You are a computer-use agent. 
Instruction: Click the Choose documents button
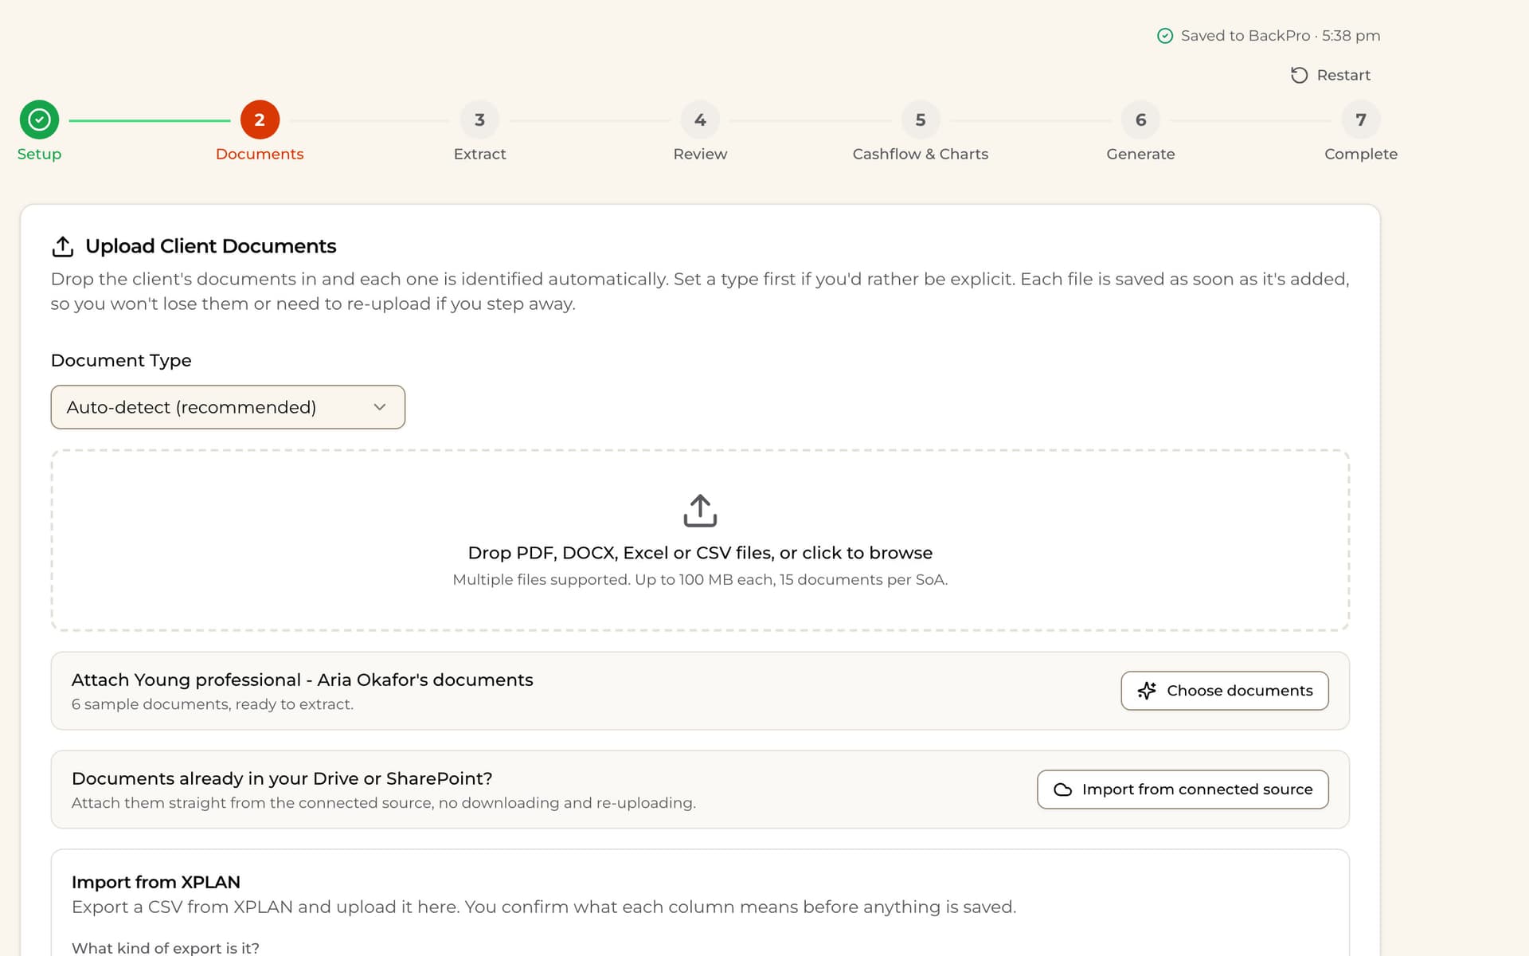1225,691
